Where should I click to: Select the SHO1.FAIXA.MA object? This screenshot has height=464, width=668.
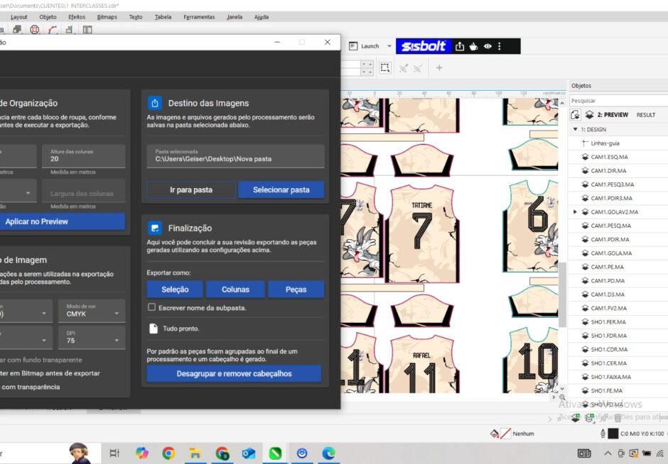point(611,377)
